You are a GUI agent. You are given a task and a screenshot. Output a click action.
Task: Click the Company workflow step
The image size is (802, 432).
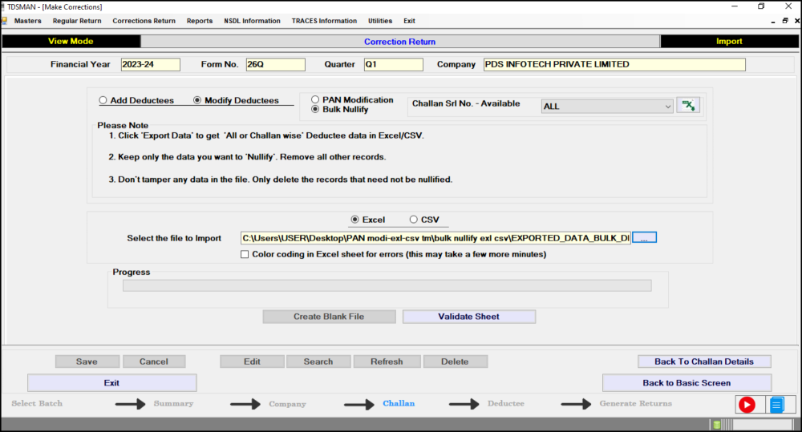[x=287, y=404]
